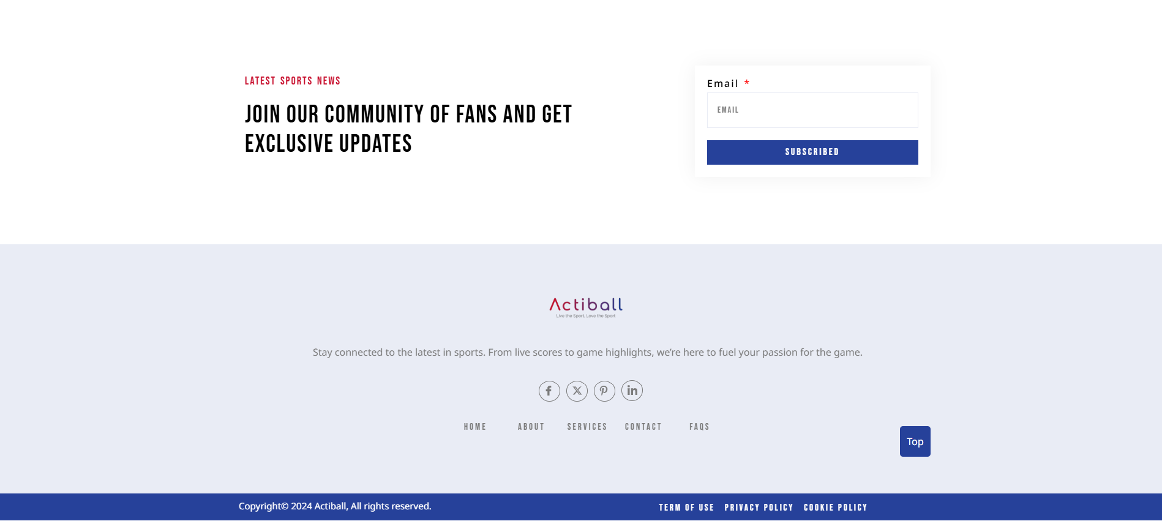Image resolution: width=1162 pixels, height=521 pixels.
Task: Open the Facebook social icon
Action: (x=549, y=391)
